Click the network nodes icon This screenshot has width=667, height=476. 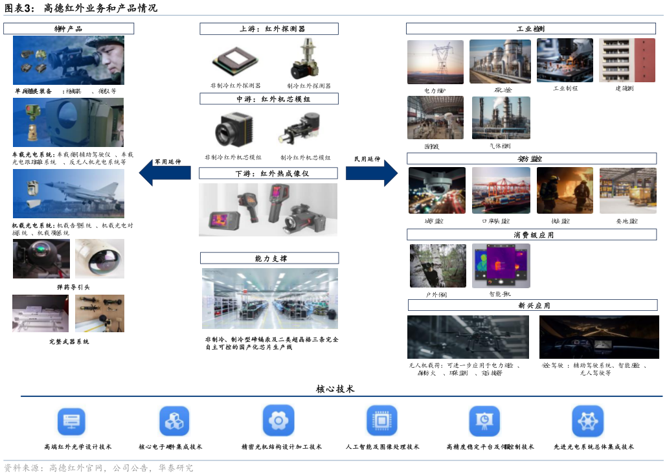(588, 421)
